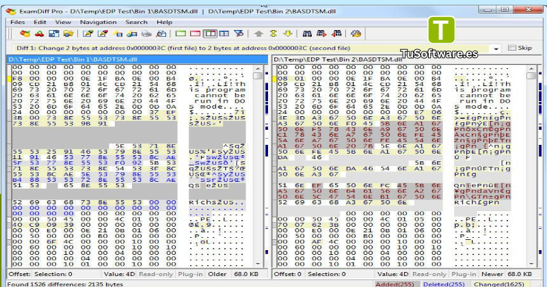The height and width of the screenshot is (287, 547).
Task: Open the Options settings icon
Action: (356, 34)
